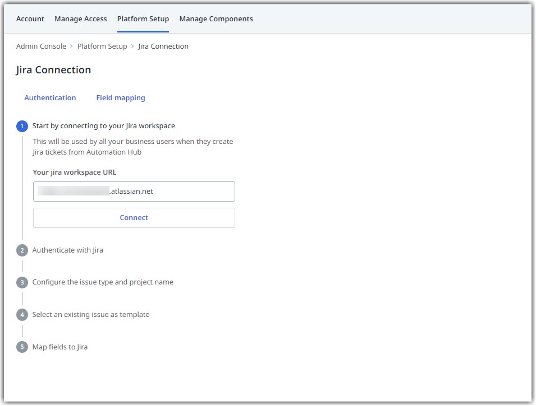Screen dimensions: 536x406
Task: Select step 5 circle icon
Action: [22, 347]
